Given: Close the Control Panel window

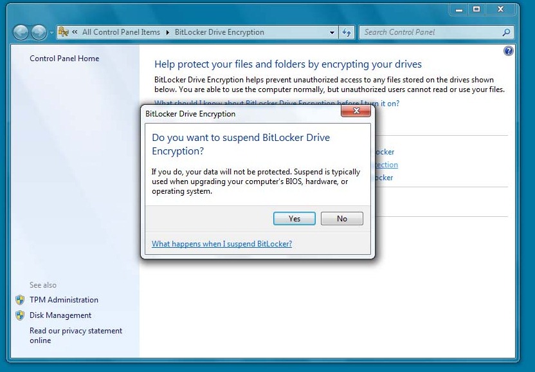Looking at the screenshot, I should point(500,10).
